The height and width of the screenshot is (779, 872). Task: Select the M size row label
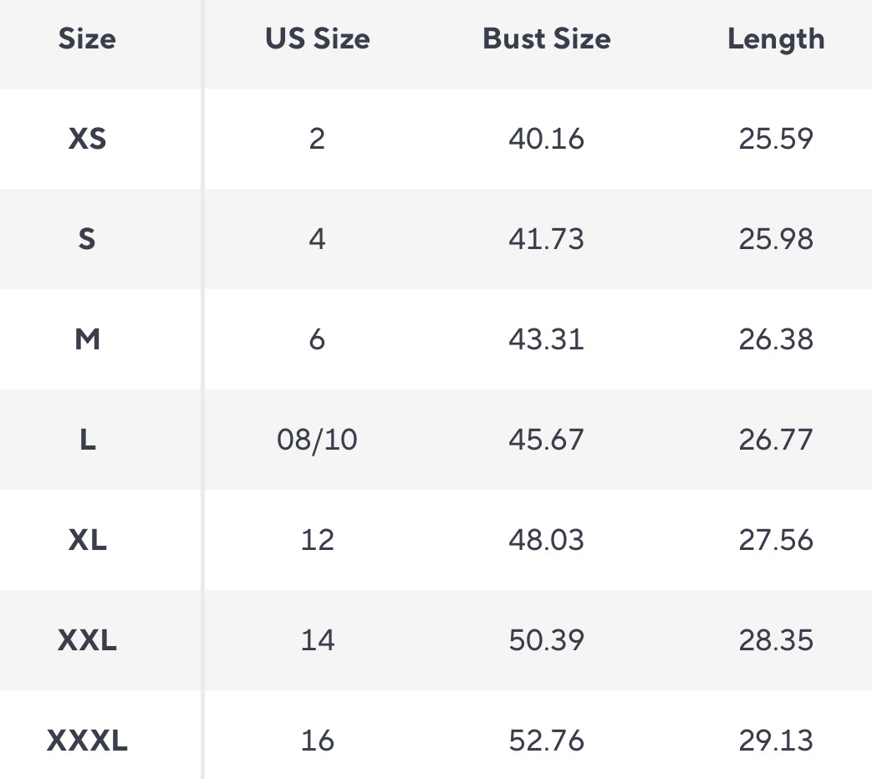pos(87,339)
